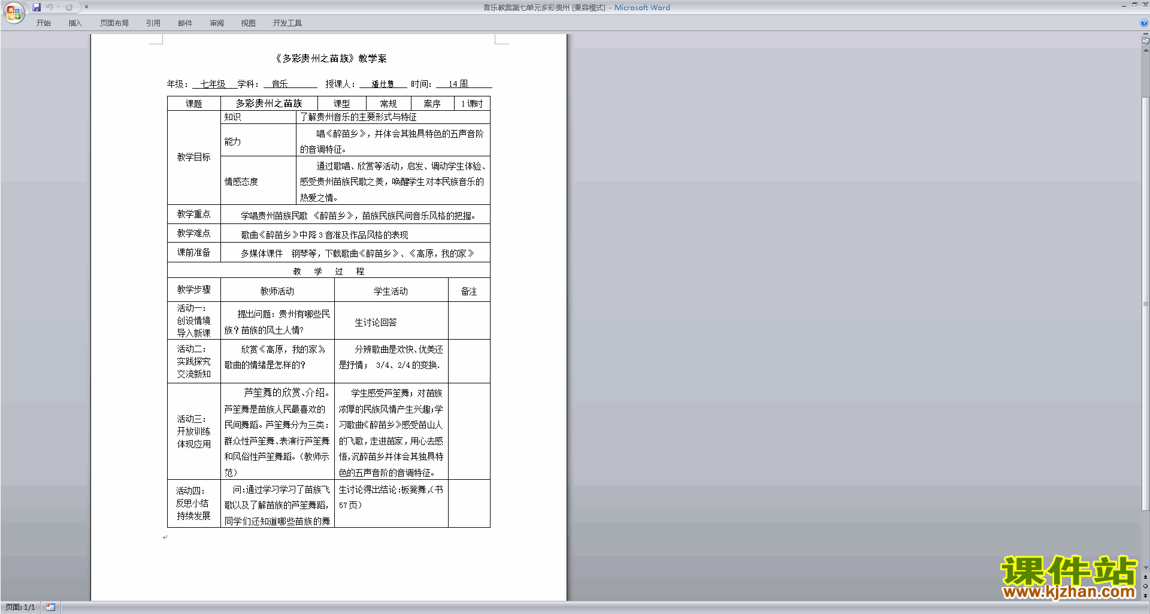The height and width of the screenshot is (614, 1150).
Task: Customize the Quick Access Toolbar dropdown
Action: (86, 7)
